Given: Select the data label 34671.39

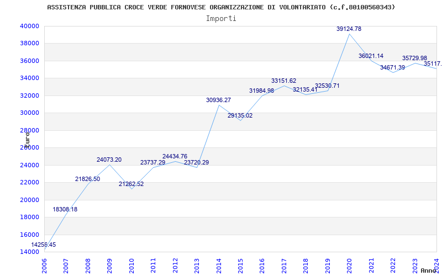Looking at the screenshot, I should [x=393, y=67].
